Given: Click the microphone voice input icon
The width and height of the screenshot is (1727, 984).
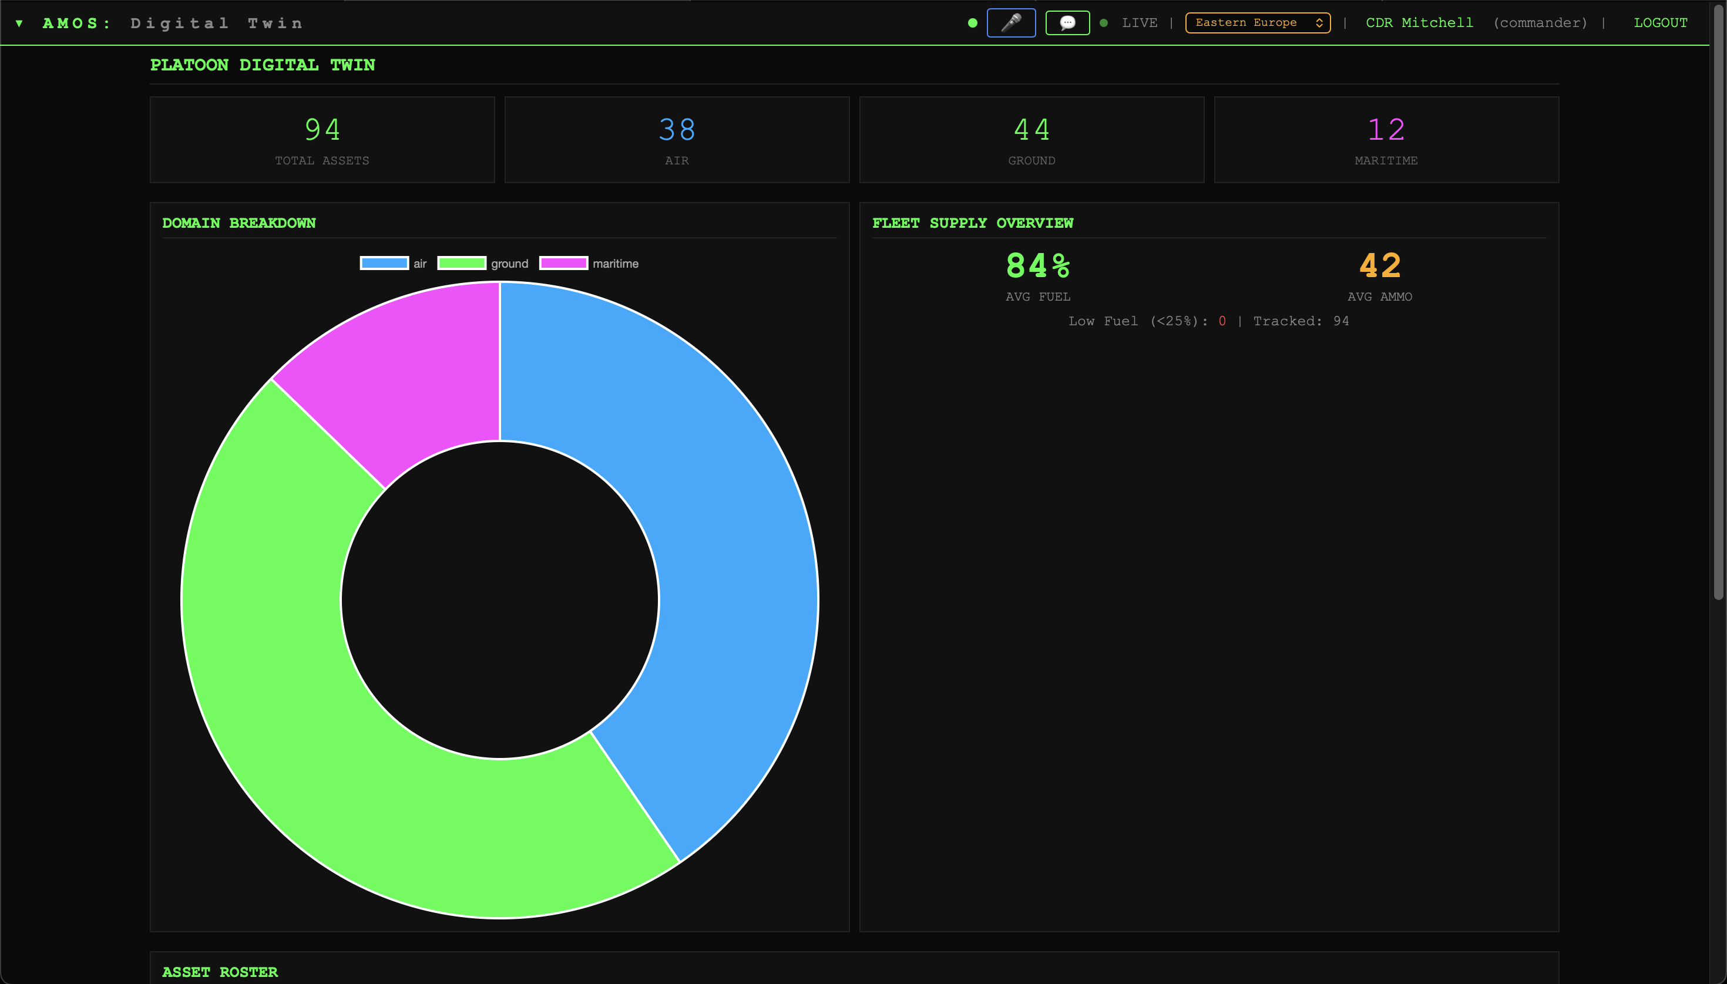Looking at the screenshot, I should pyautogui.click(x=1011, y=23).
